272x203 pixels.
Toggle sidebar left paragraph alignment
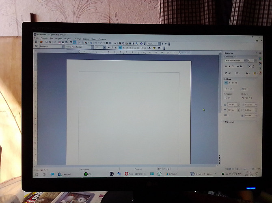coord(226,83)
